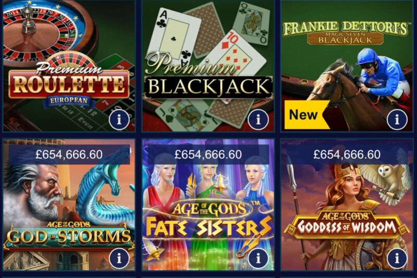Click info icon on Goddess of Wisdom
Image resolution: width=417 pixels, height=278 pixels.
[x=397, y=258]
